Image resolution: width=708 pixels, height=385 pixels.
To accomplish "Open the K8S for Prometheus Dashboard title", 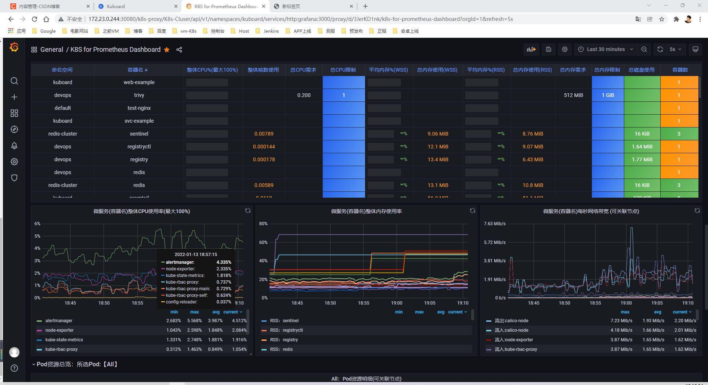I will (x=115, y=50).
